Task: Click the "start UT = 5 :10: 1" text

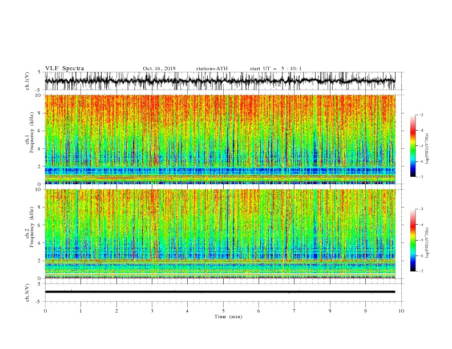Action: pos(276,68)
